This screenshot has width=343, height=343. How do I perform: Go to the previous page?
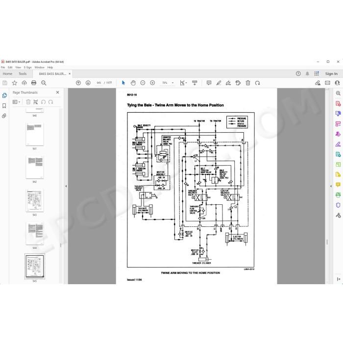[78, 83]
